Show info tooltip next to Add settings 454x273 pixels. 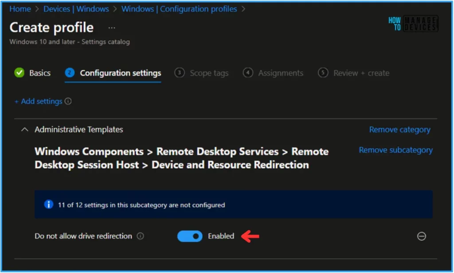(x=68, y=101)
